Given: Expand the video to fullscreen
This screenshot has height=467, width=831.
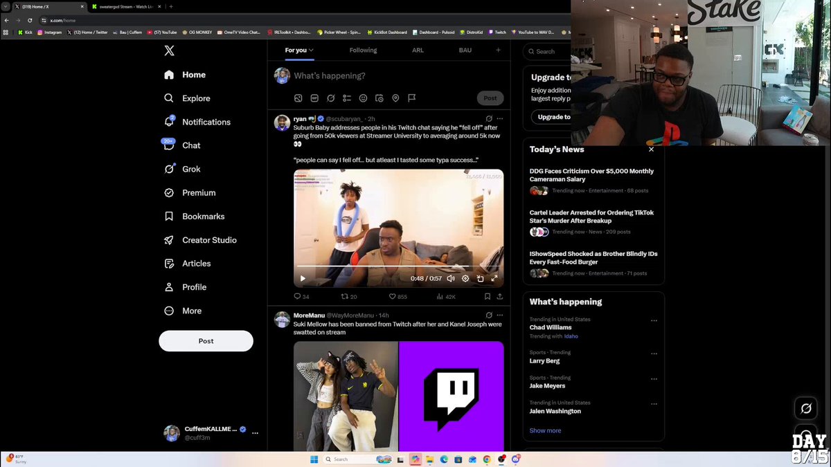Looking at the screenshot, I should click(494, 278).
